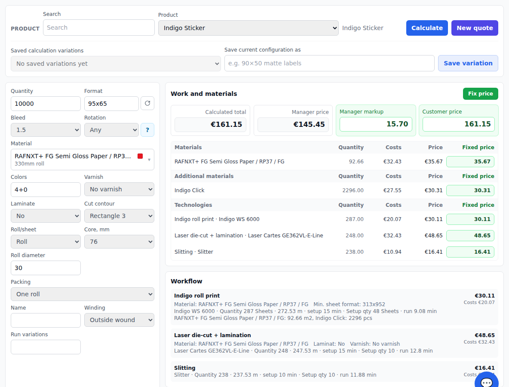Click the Indigo roll print workflow card
This screenshot has width=509, height=387.
click(x=334, y=307)
